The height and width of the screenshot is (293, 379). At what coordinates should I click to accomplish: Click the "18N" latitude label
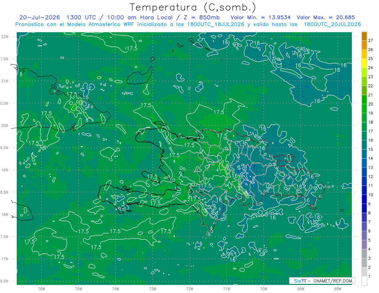coord(5,215)
